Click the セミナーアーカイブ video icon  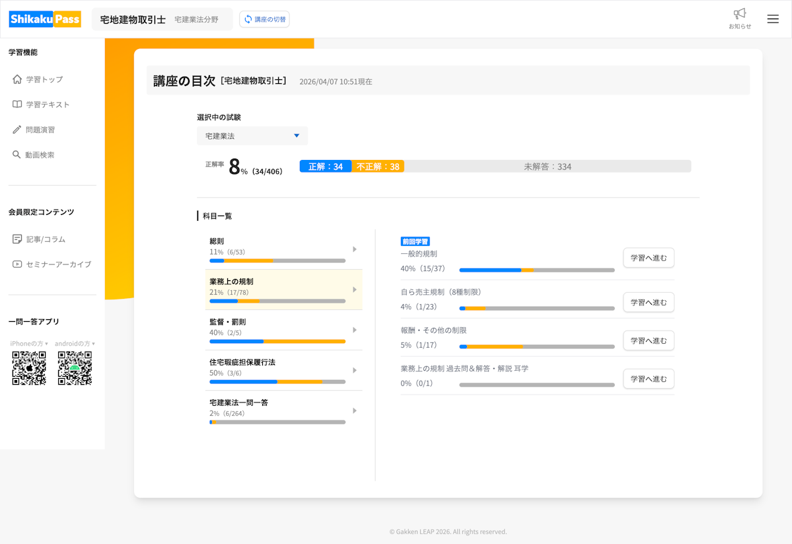pyautogui.click(x=17, y=264)
